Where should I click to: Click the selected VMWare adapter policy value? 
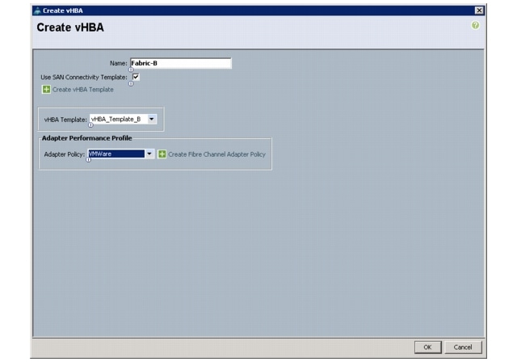[x=116, y=154]
